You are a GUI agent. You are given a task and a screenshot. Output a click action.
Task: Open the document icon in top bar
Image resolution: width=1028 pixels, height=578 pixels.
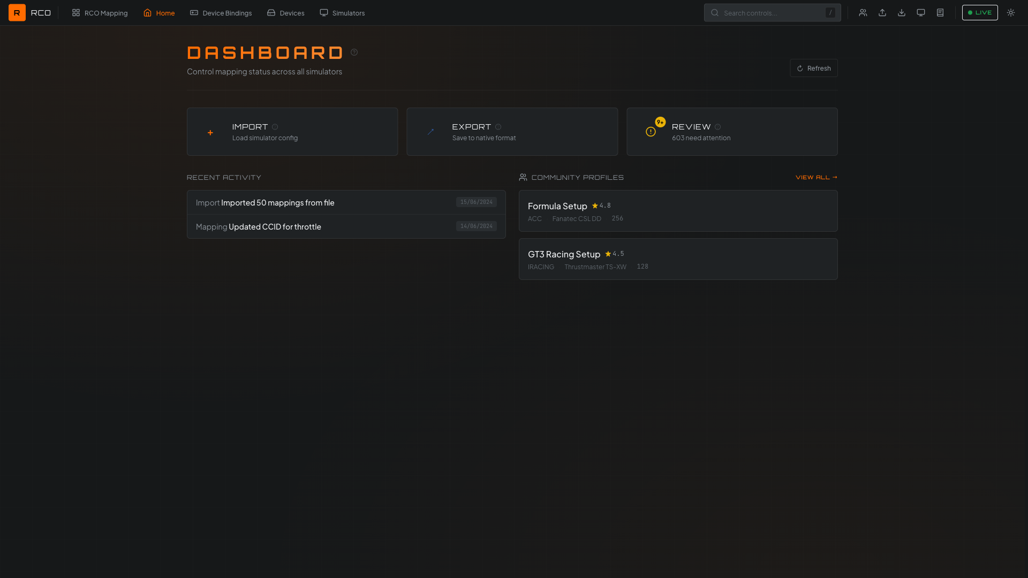coord(940,13)
